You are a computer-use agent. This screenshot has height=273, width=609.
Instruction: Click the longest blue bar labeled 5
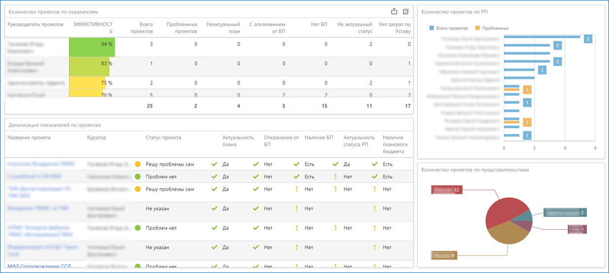pos(542,37)
